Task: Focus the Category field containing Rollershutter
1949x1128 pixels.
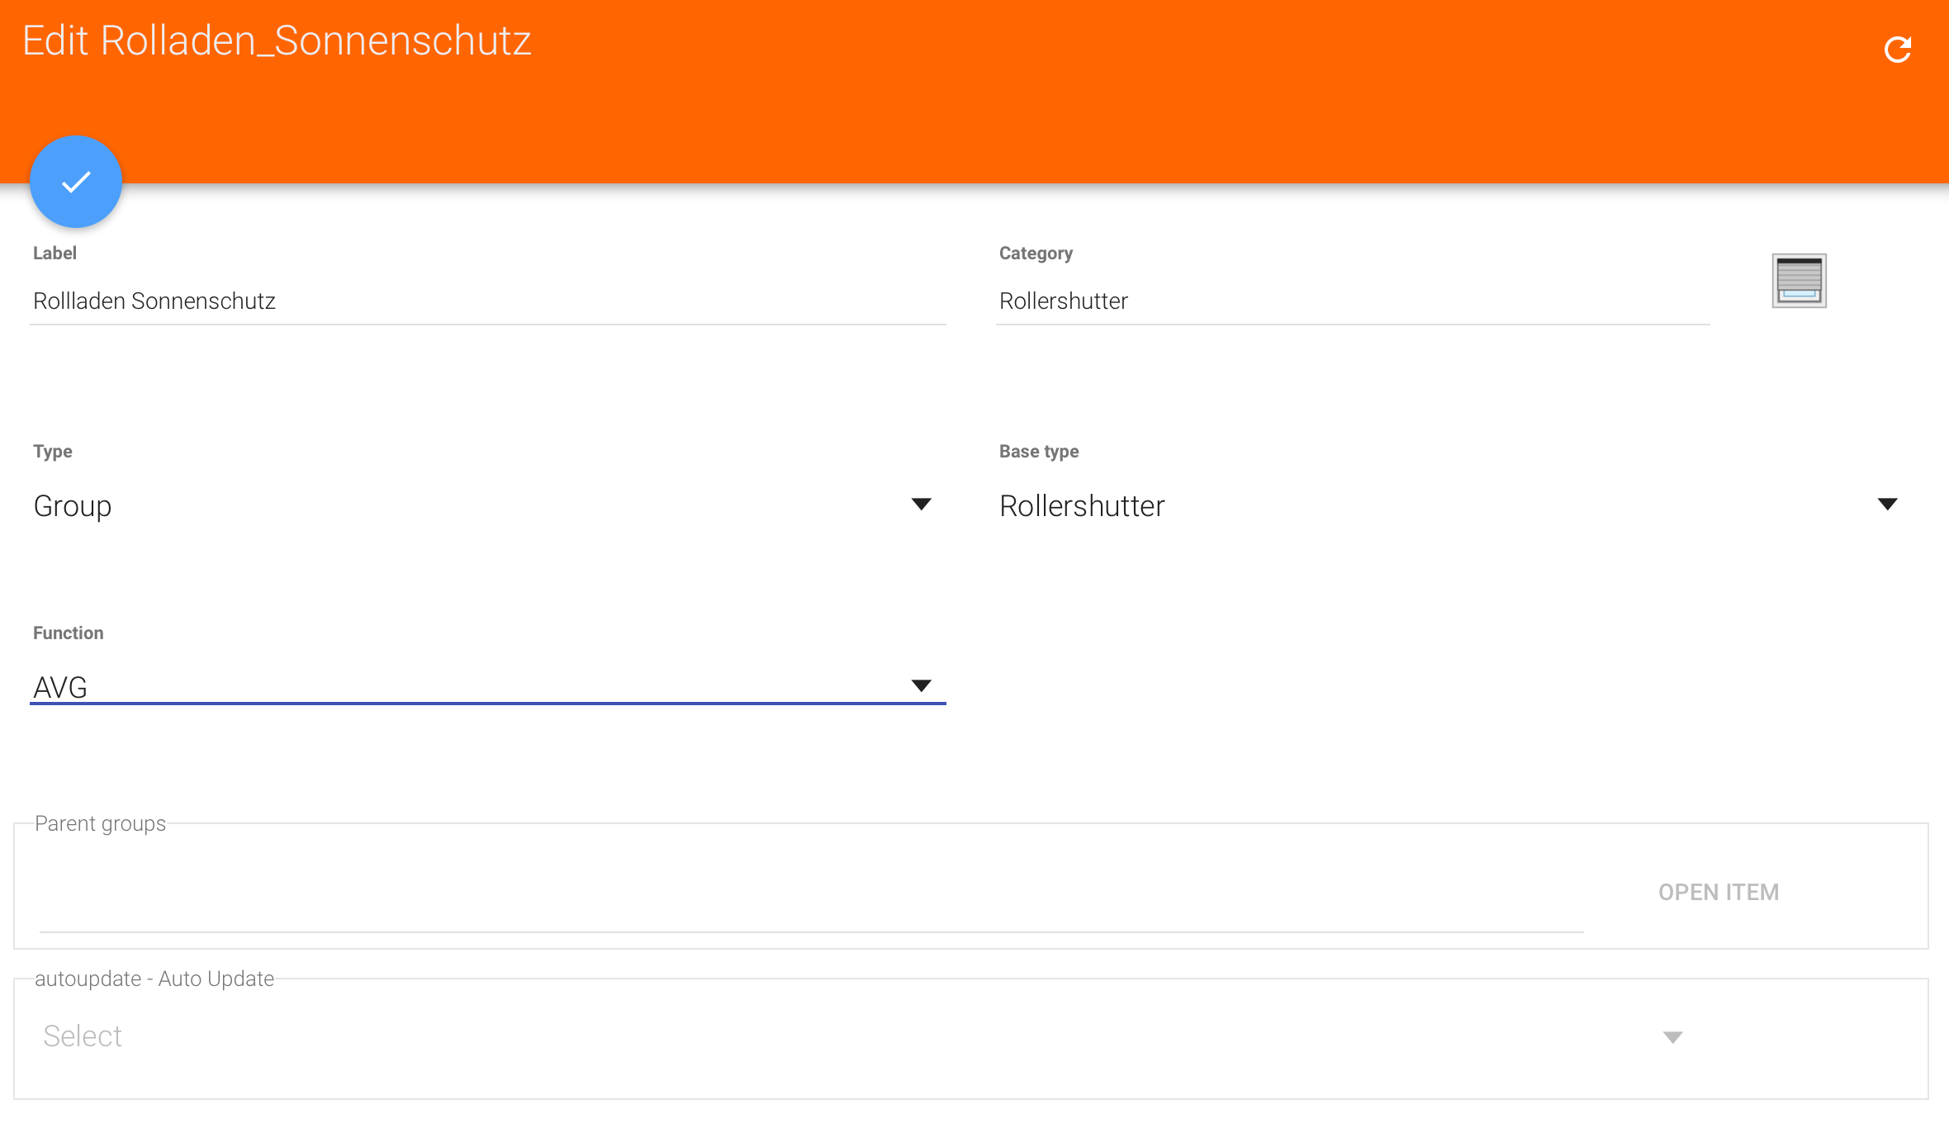Action: (x=1351, y=301)
